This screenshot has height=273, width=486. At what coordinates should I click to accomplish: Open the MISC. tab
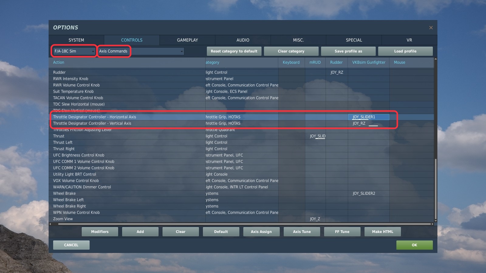click(x=298, y=40)
